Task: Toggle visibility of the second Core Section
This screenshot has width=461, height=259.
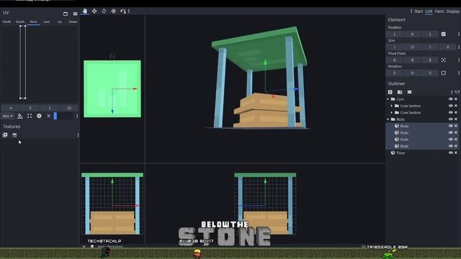Action: 450,112
